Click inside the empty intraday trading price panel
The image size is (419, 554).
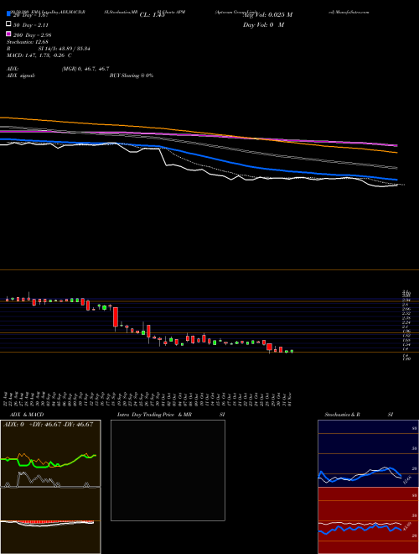(168, 470)
